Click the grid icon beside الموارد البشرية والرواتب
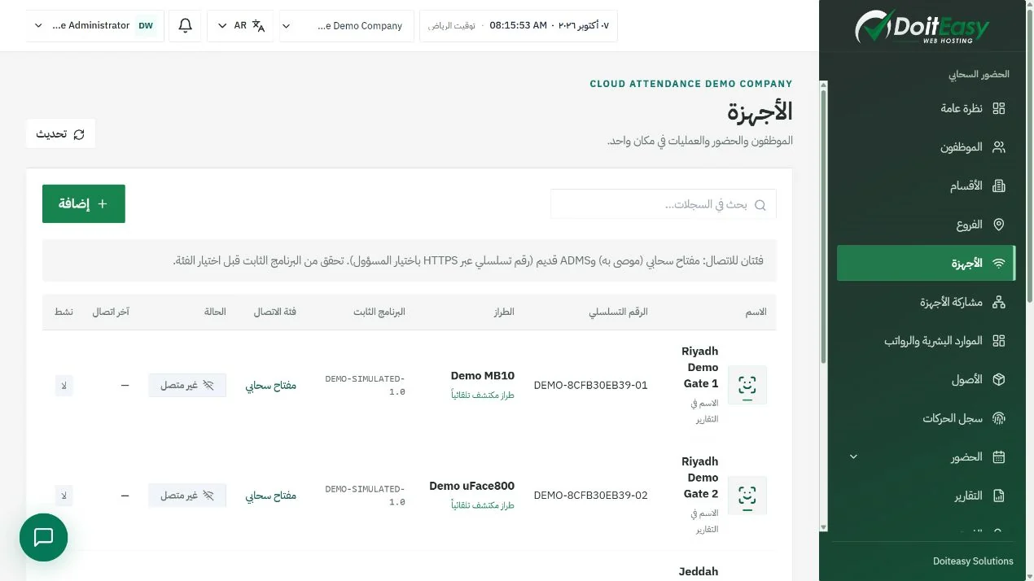 pos(999,341)
